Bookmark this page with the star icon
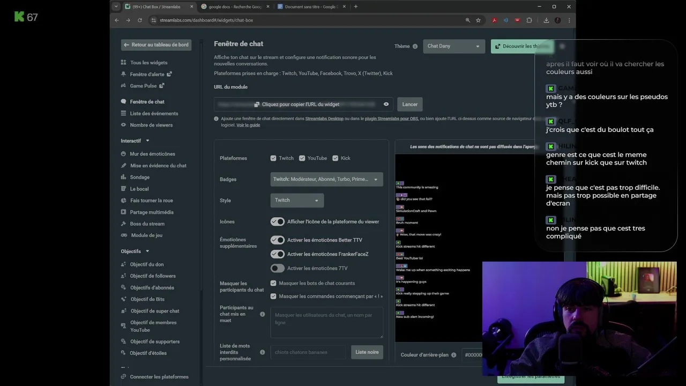 (478, 20)
